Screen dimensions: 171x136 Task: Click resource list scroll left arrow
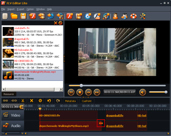pos(4,89)
